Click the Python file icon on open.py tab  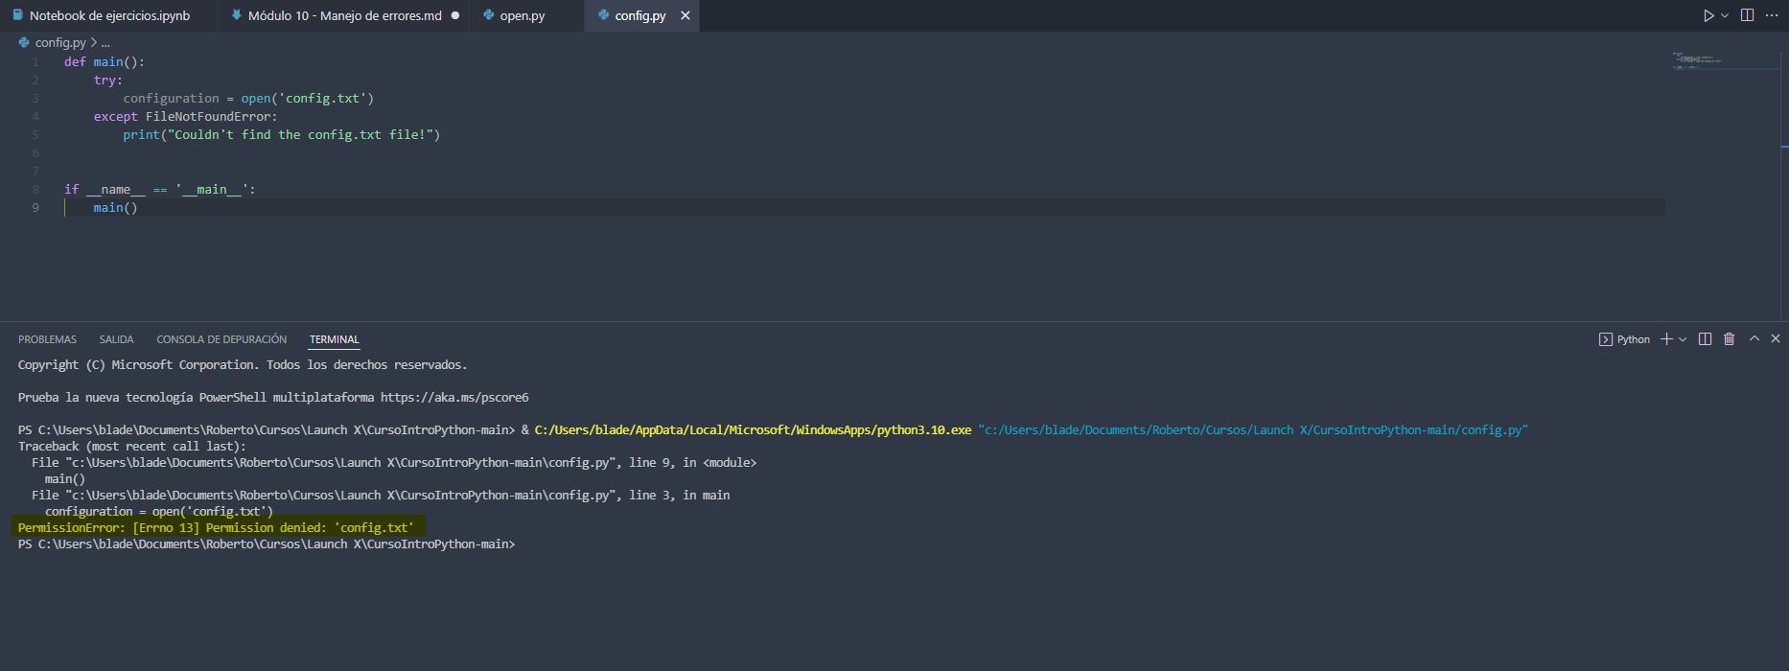[489, 15]
